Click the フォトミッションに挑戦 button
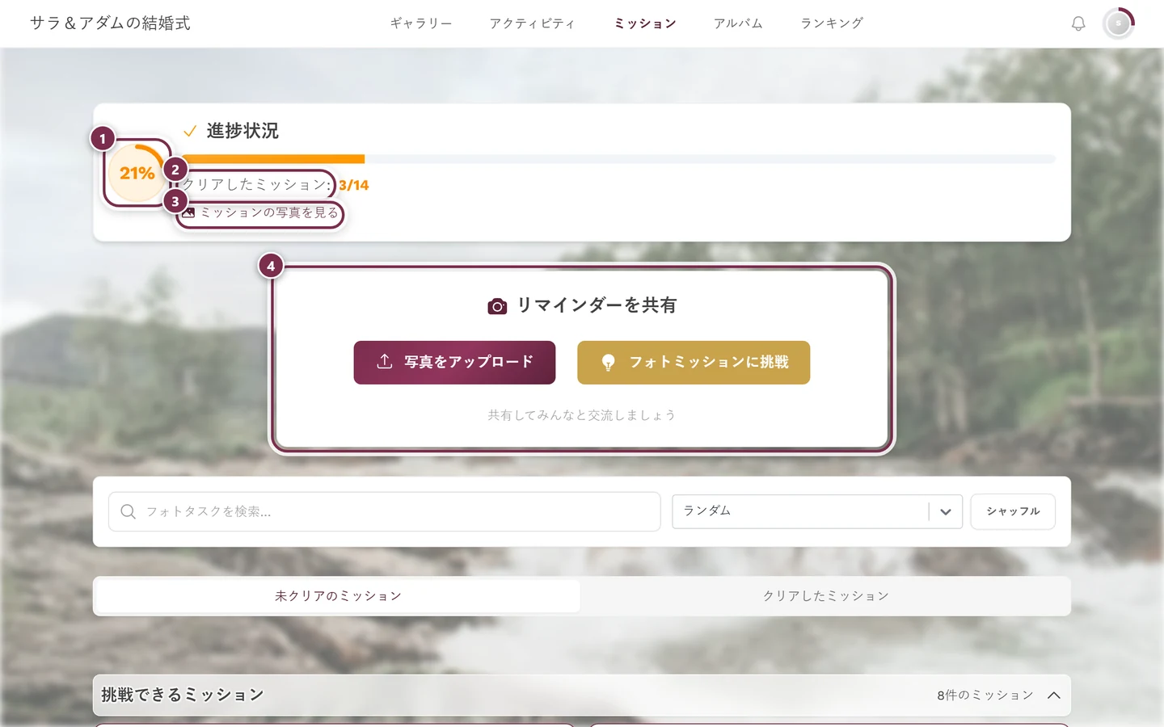 pos(694,363)
